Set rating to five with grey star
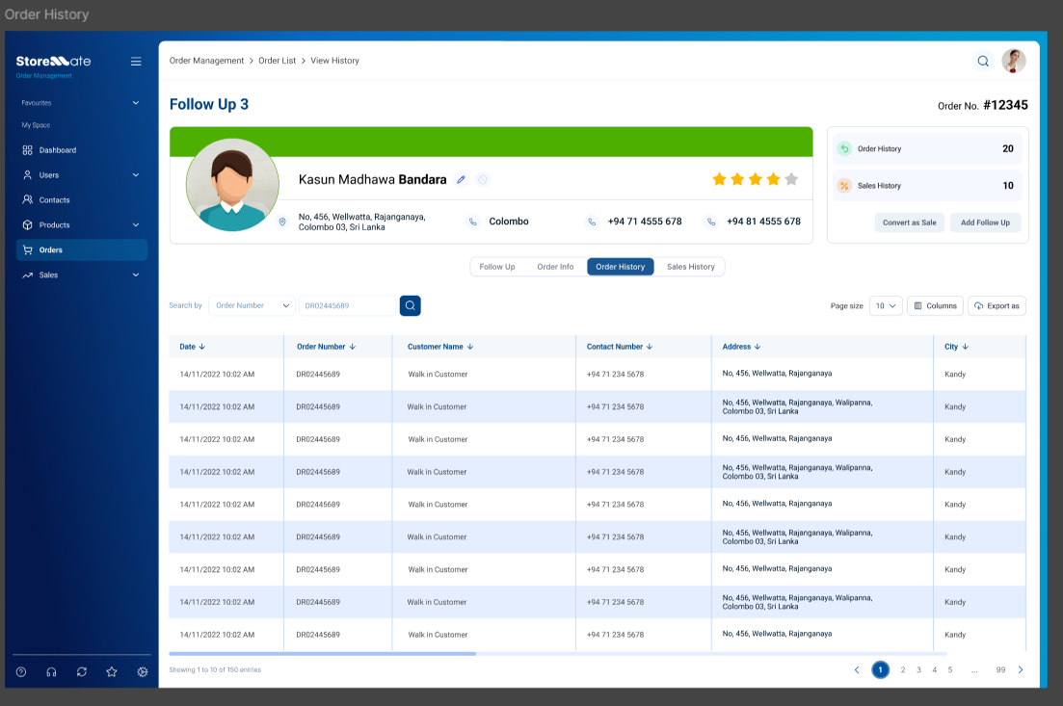The image size is (1063, 706). 791,179
